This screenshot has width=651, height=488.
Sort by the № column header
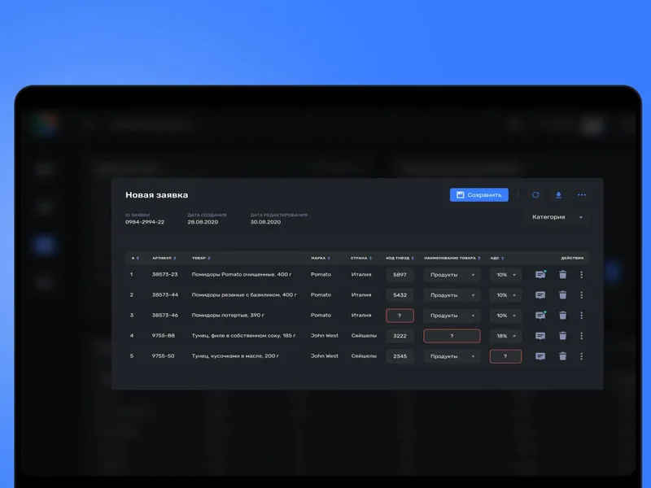click(x=135, y=258)
